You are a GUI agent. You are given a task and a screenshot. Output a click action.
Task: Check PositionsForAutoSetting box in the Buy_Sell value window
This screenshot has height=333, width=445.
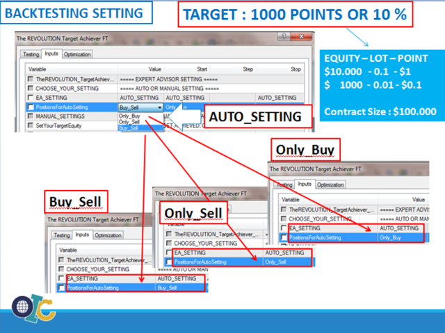(61, 288)
